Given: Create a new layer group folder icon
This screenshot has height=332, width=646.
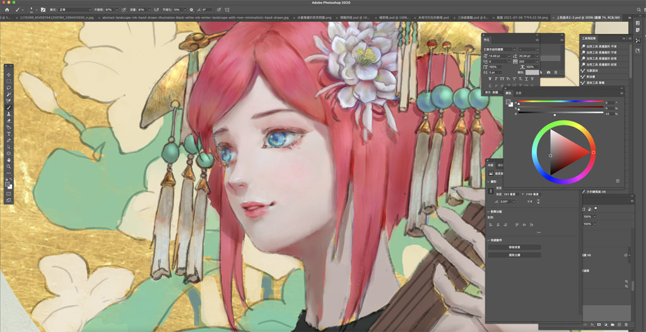Looking at the screenshot, I should click(x=613, y=324).
